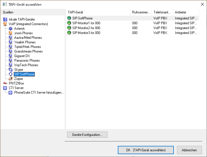This screenshot has height=157, width=207.
Task: Click the Zoiper icon
Action: [x=11, y=79]
